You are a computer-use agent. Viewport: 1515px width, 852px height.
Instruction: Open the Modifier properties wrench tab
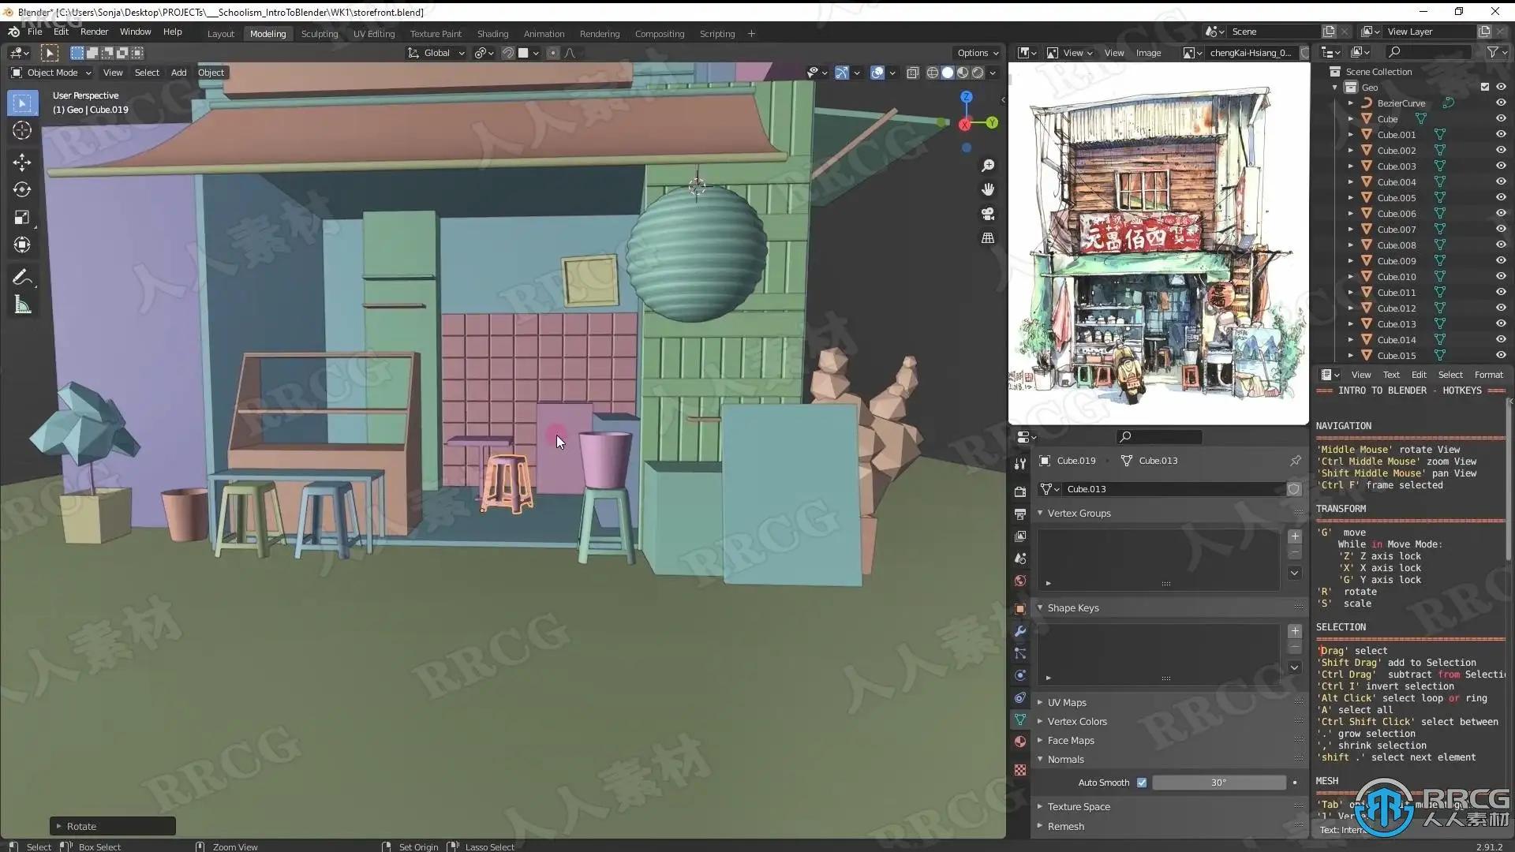click(x=1020, y=631)
